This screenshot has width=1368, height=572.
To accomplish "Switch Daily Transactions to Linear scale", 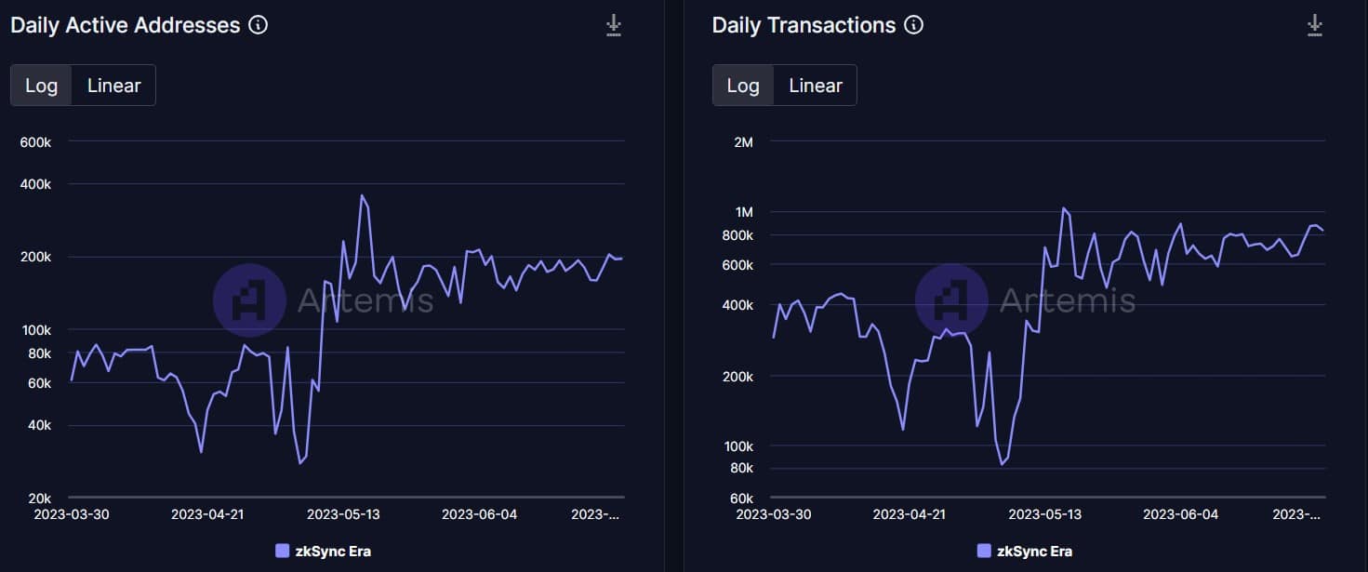I will click(x=816, y=86).
